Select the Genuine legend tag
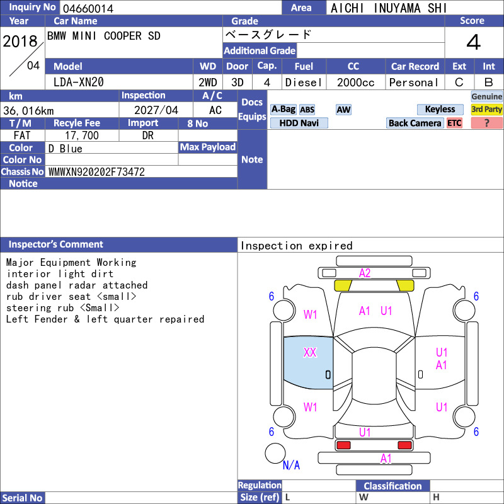Image resolution: width=504 pixels, height=504 pixels. pos(486,96)
